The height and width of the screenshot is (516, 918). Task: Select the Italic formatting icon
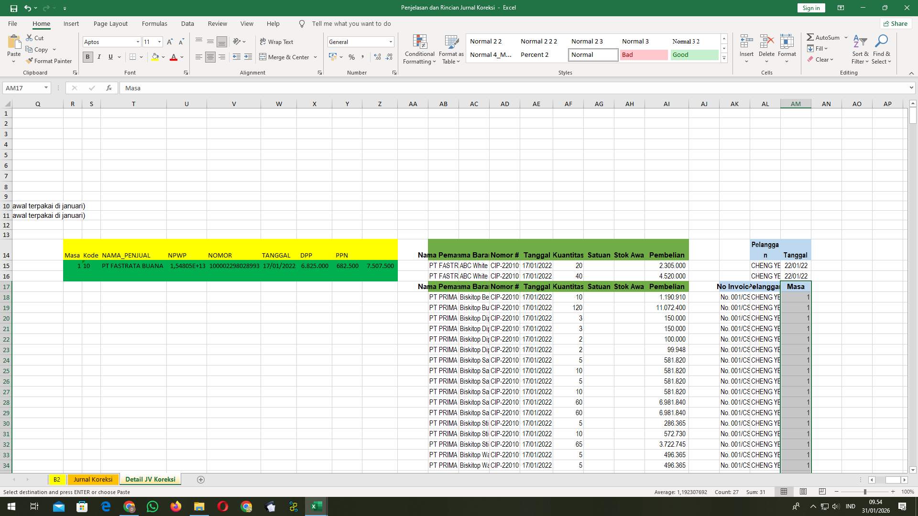tap(99, 57)
